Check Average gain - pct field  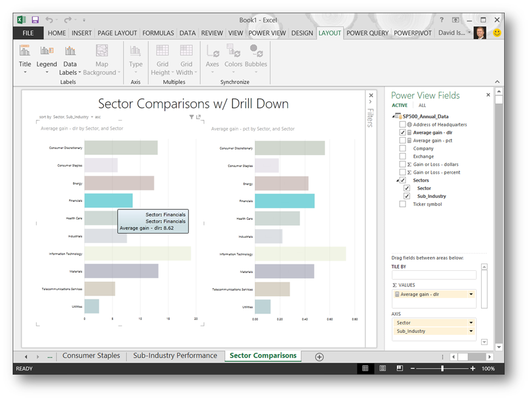pos(403,140)
